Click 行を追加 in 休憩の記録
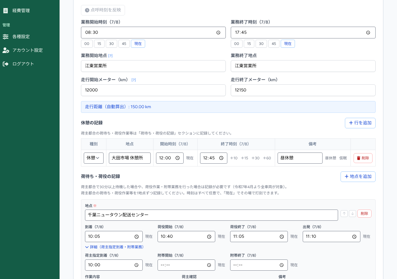Screen dimensions: 397x279 pos(360,123)
